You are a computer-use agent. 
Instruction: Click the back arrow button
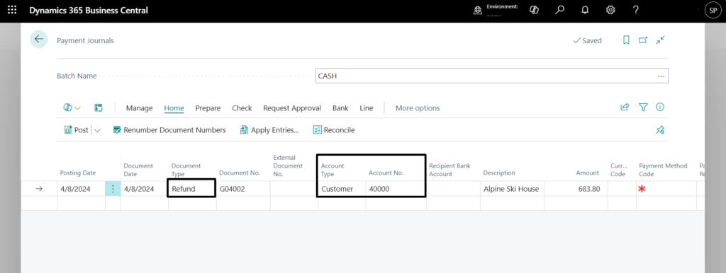pyautogui.click(x=39, y=40)
